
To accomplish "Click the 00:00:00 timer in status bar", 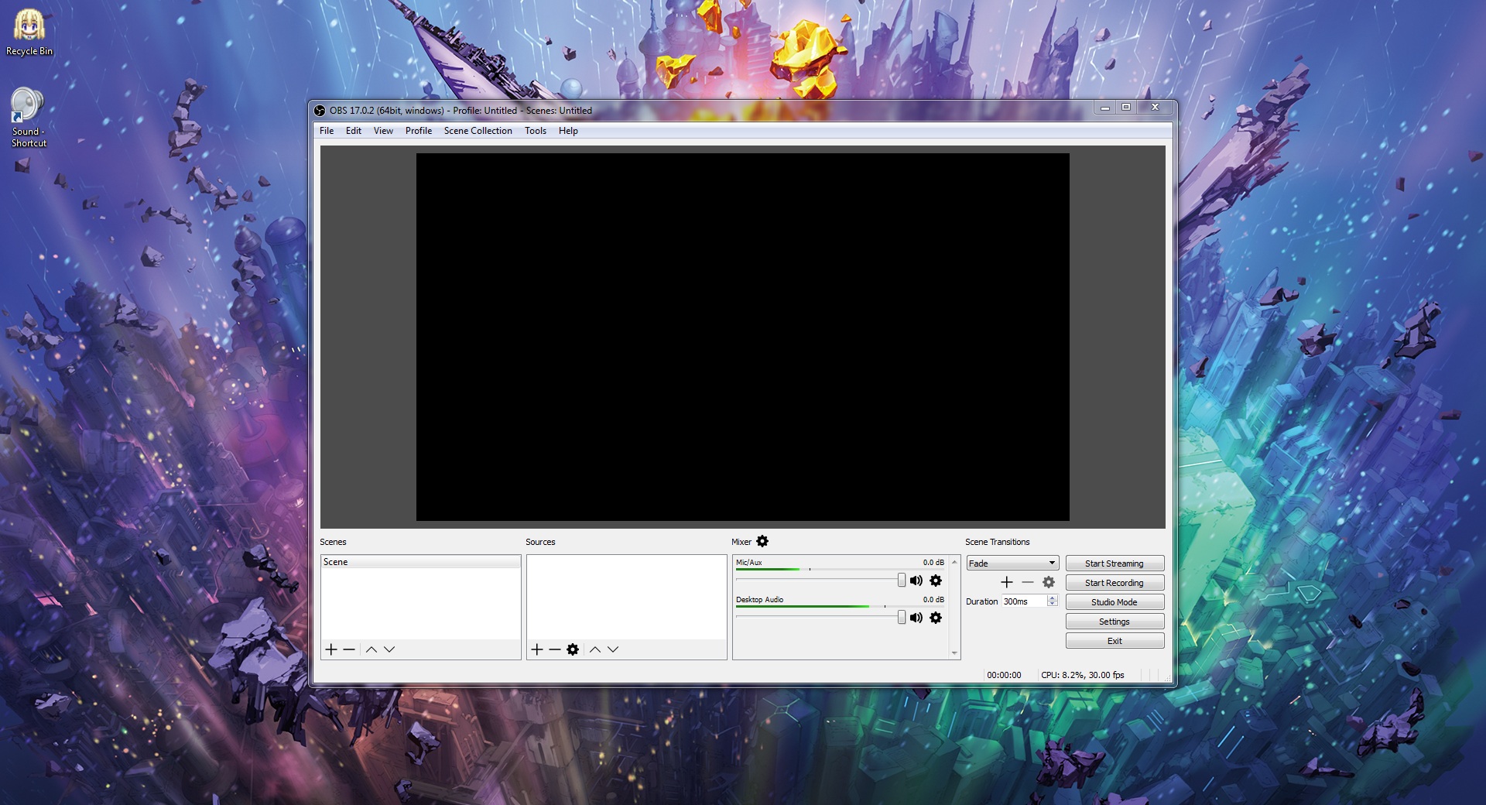I will coord(1004,675).
